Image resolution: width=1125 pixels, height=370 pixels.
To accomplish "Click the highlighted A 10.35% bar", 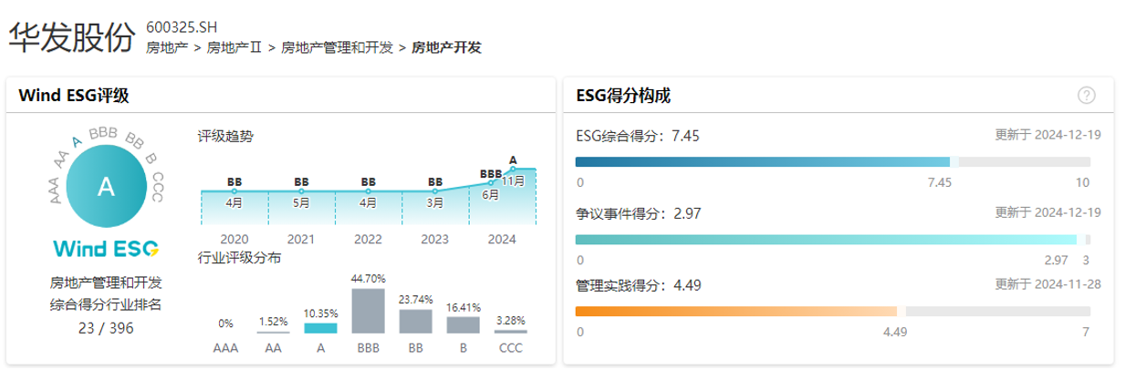I will [x=320, y=327].
